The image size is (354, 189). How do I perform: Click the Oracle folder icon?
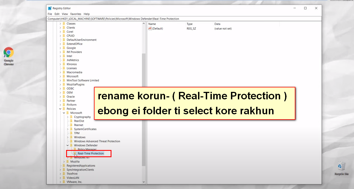64,97
